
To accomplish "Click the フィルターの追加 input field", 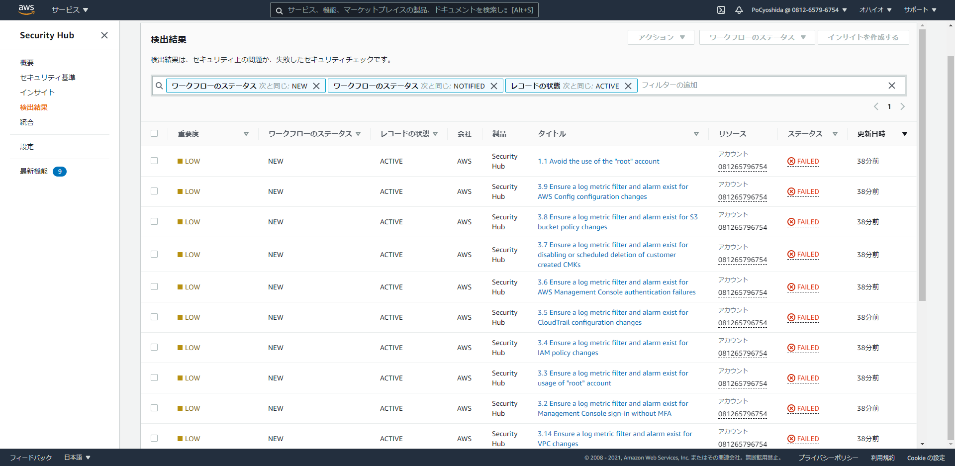I will (x=761, y=86).
